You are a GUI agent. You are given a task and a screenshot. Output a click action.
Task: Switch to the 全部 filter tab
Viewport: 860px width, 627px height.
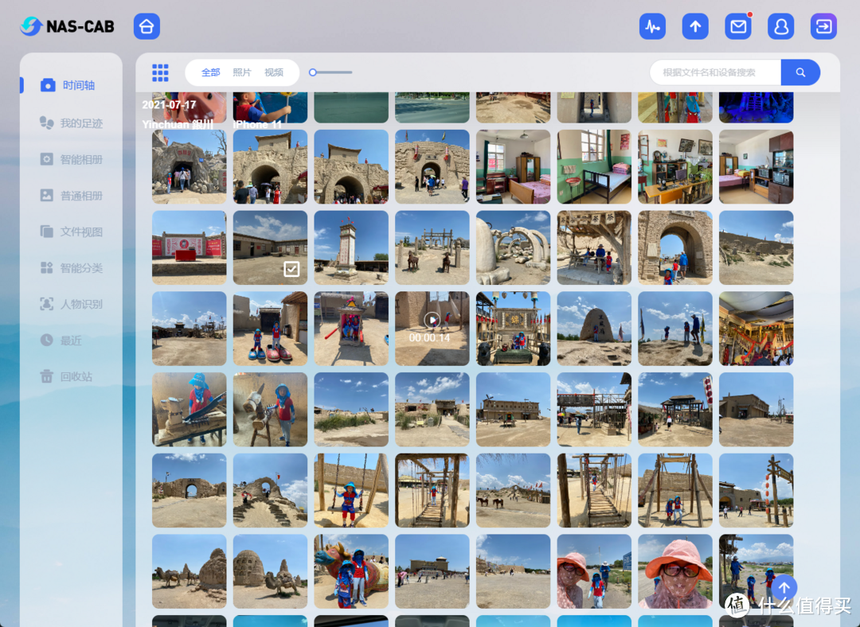[x=210, y=72]
